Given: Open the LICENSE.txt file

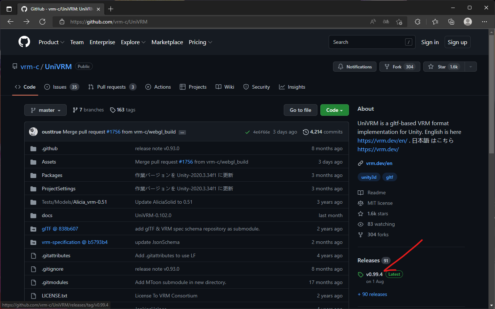Looking at the screenshot, I should coord(55,296).
